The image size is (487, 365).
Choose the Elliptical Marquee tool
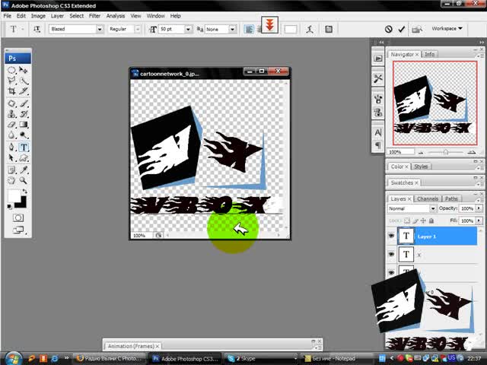point(12,69)
